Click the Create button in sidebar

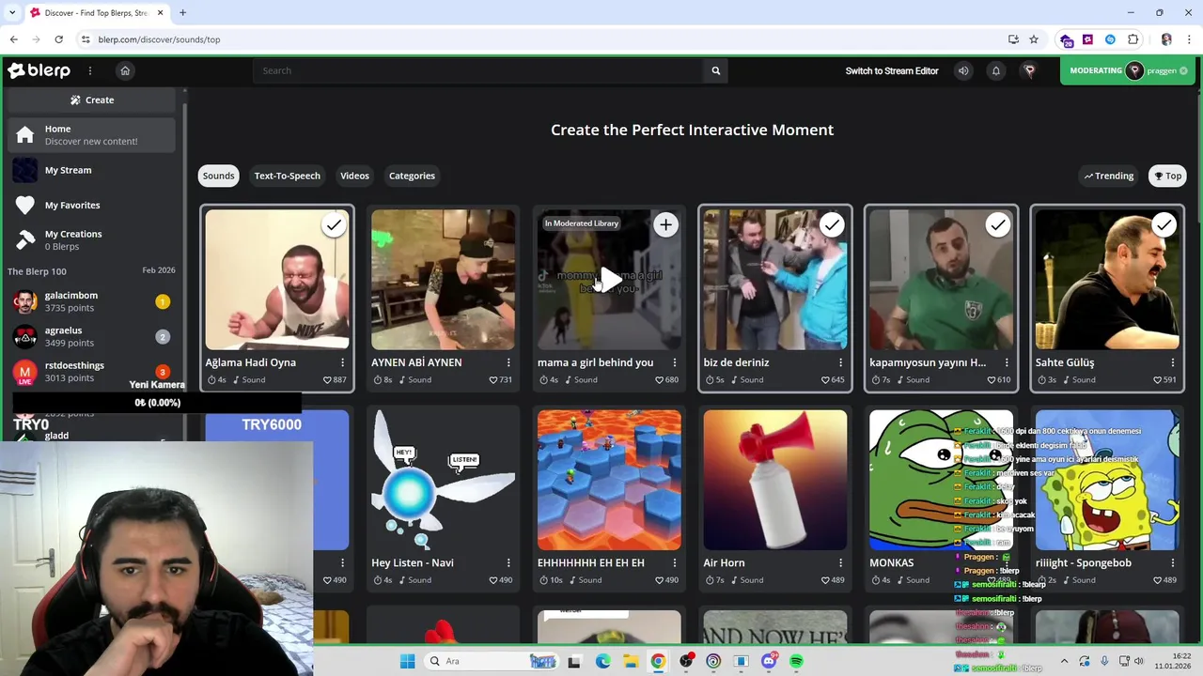pos(92,100)
